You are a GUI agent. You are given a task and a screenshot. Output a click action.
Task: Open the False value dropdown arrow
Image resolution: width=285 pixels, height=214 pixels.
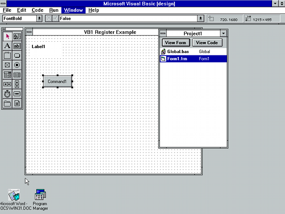200,19
